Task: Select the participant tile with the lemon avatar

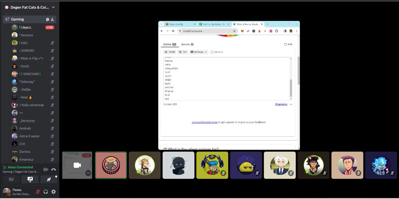Action: coord(246,165)
